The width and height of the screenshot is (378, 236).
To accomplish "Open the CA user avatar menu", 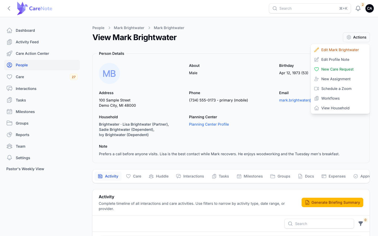I will [x=370, y=8].
